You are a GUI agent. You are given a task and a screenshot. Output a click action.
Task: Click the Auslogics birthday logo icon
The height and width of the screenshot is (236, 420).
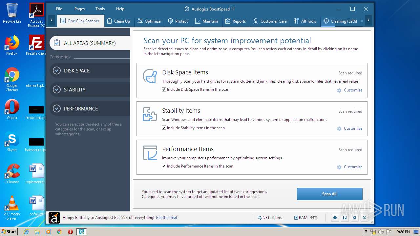tap(54, 218)
